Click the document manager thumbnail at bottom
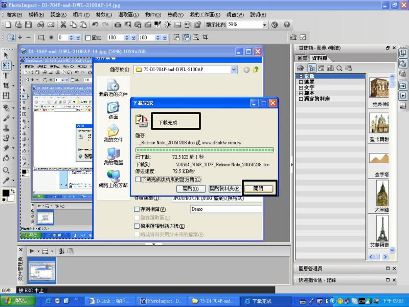The image size is (409, 307). click(x=42, y=271)
